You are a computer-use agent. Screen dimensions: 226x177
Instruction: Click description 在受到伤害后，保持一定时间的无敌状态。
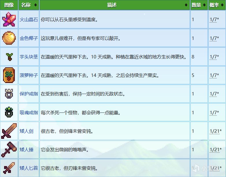tap(83, 94)
